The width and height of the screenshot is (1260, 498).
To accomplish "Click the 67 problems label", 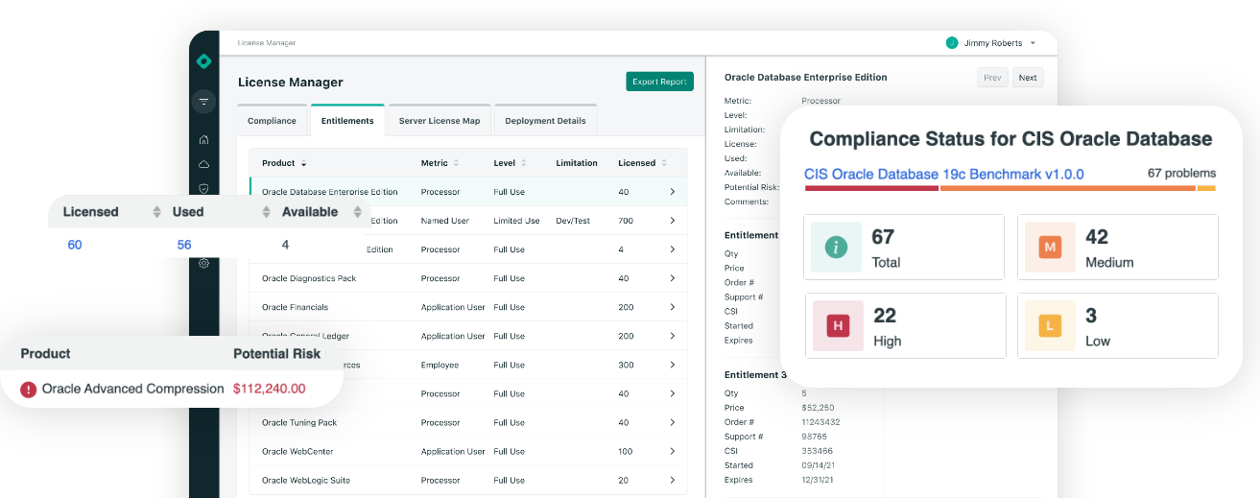I will tap(1181, 174).
